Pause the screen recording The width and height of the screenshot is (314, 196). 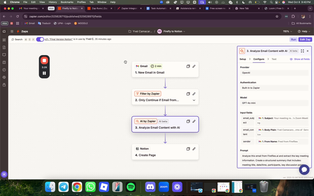point(44,73)
